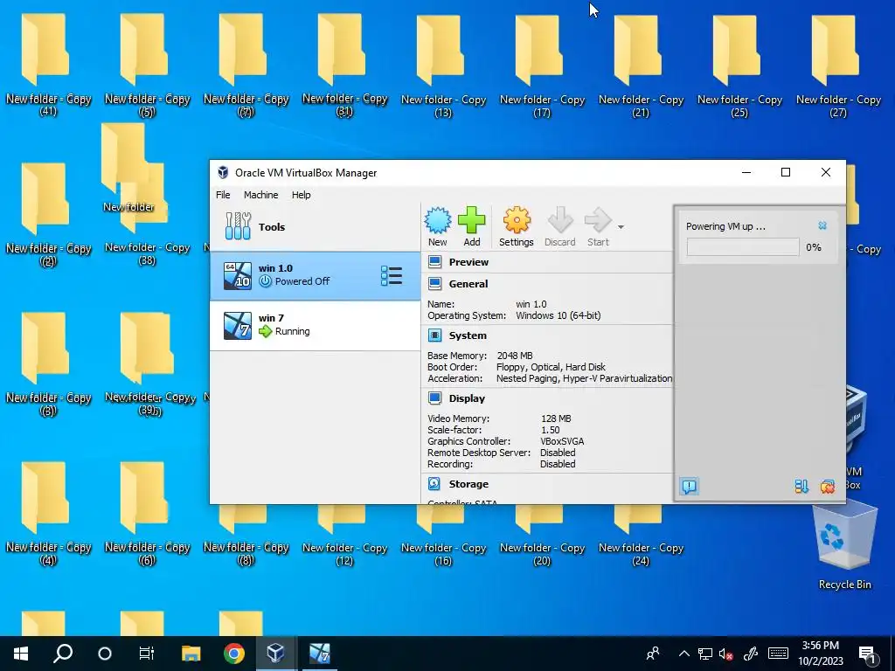The image size is (895, 671).
Task: Click the Start arrow toolbar button
Action: pyautogui.click(x=598, y=227)
